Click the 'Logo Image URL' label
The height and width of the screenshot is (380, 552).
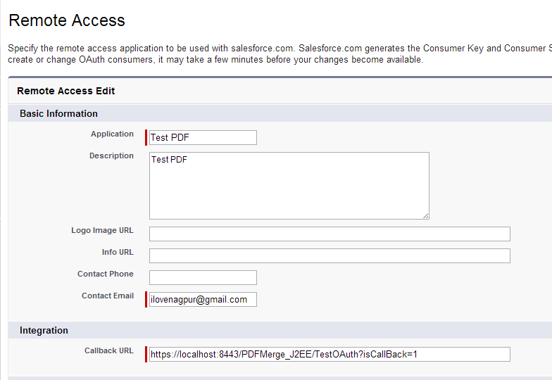tap(103, 231)
